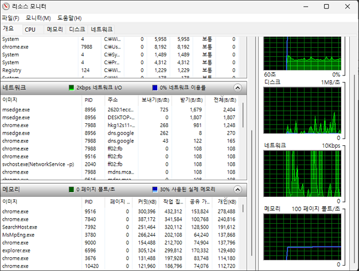The image size is (359, 271).
Task: Click the Resource Monitor app icon in title bar
Action: coord(6,7)
